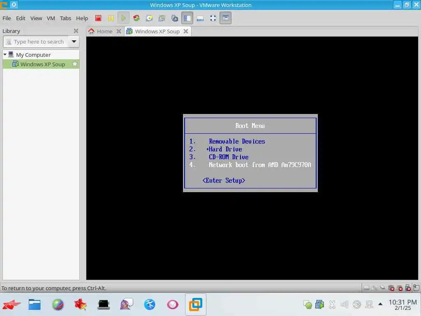Screen dimensions: 421x316
Task: Collapse the My Computer tree node
Action: coord(5,55)
